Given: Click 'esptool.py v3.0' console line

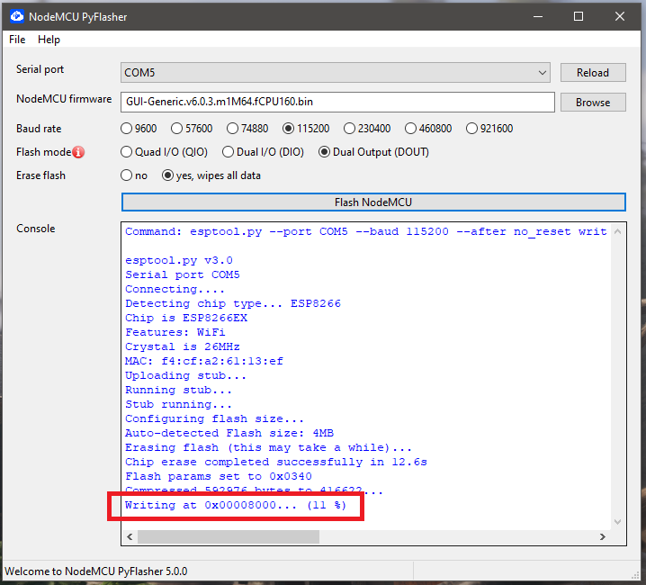Looking at the screenshot, I should 179,260.
